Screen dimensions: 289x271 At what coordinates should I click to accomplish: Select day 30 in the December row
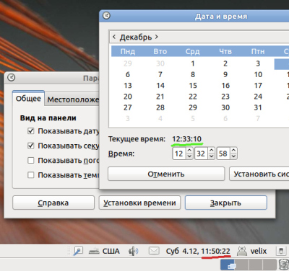[x=225, y=107]
